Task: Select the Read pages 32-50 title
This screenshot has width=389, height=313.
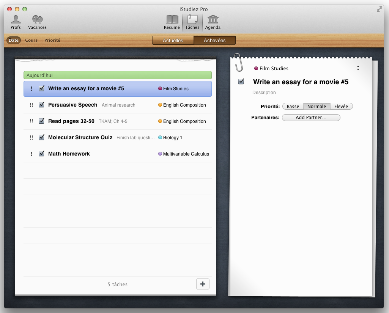Action: point(71,121)
